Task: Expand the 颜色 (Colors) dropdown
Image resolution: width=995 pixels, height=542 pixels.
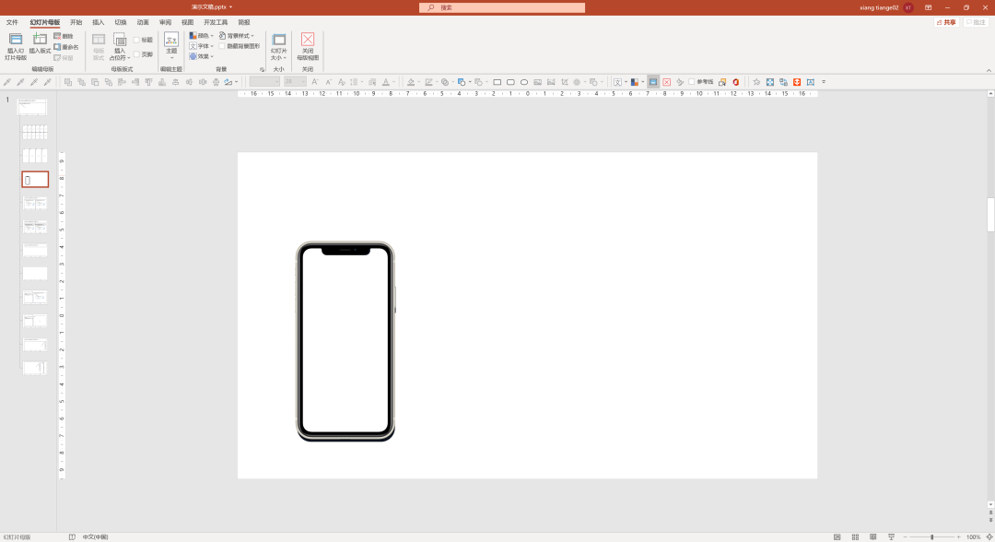Action: click(202, 36)
